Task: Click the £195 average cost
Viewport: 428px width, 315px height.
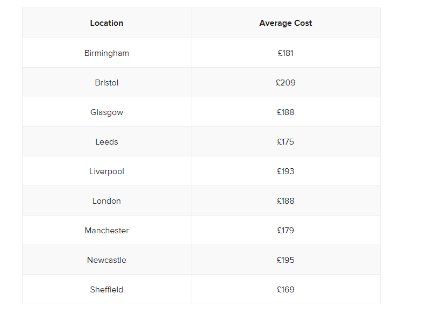Action: (286, 260)
